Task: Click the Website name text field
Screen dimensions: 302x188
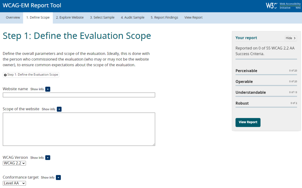Action: coord(79,95)
